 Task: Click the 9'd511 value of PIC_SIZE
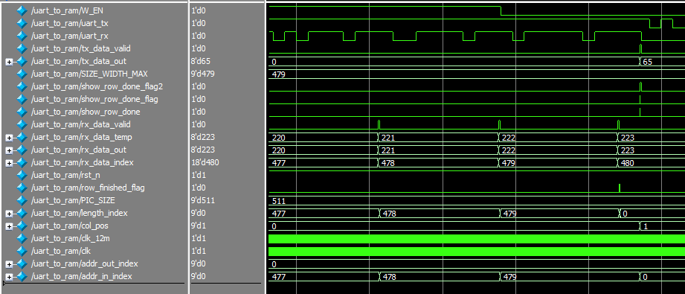click(203, 200)
